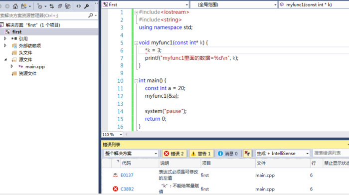The width and height of the screenshot is (349, 195).
Task: Click the IntelliSense squiggle icon for E0137
Action: coord(115,175)
